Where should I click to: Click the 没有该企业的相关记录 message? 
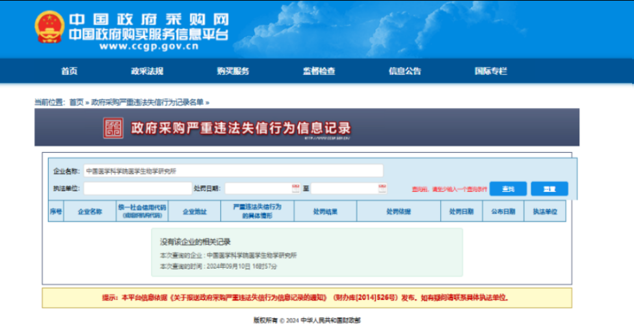click(x=195, y=242)
